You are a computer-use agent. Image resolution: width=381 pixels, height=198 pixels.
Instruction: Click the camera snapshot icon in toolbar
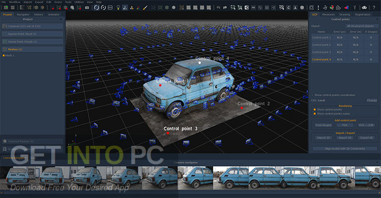coord(87,8)
